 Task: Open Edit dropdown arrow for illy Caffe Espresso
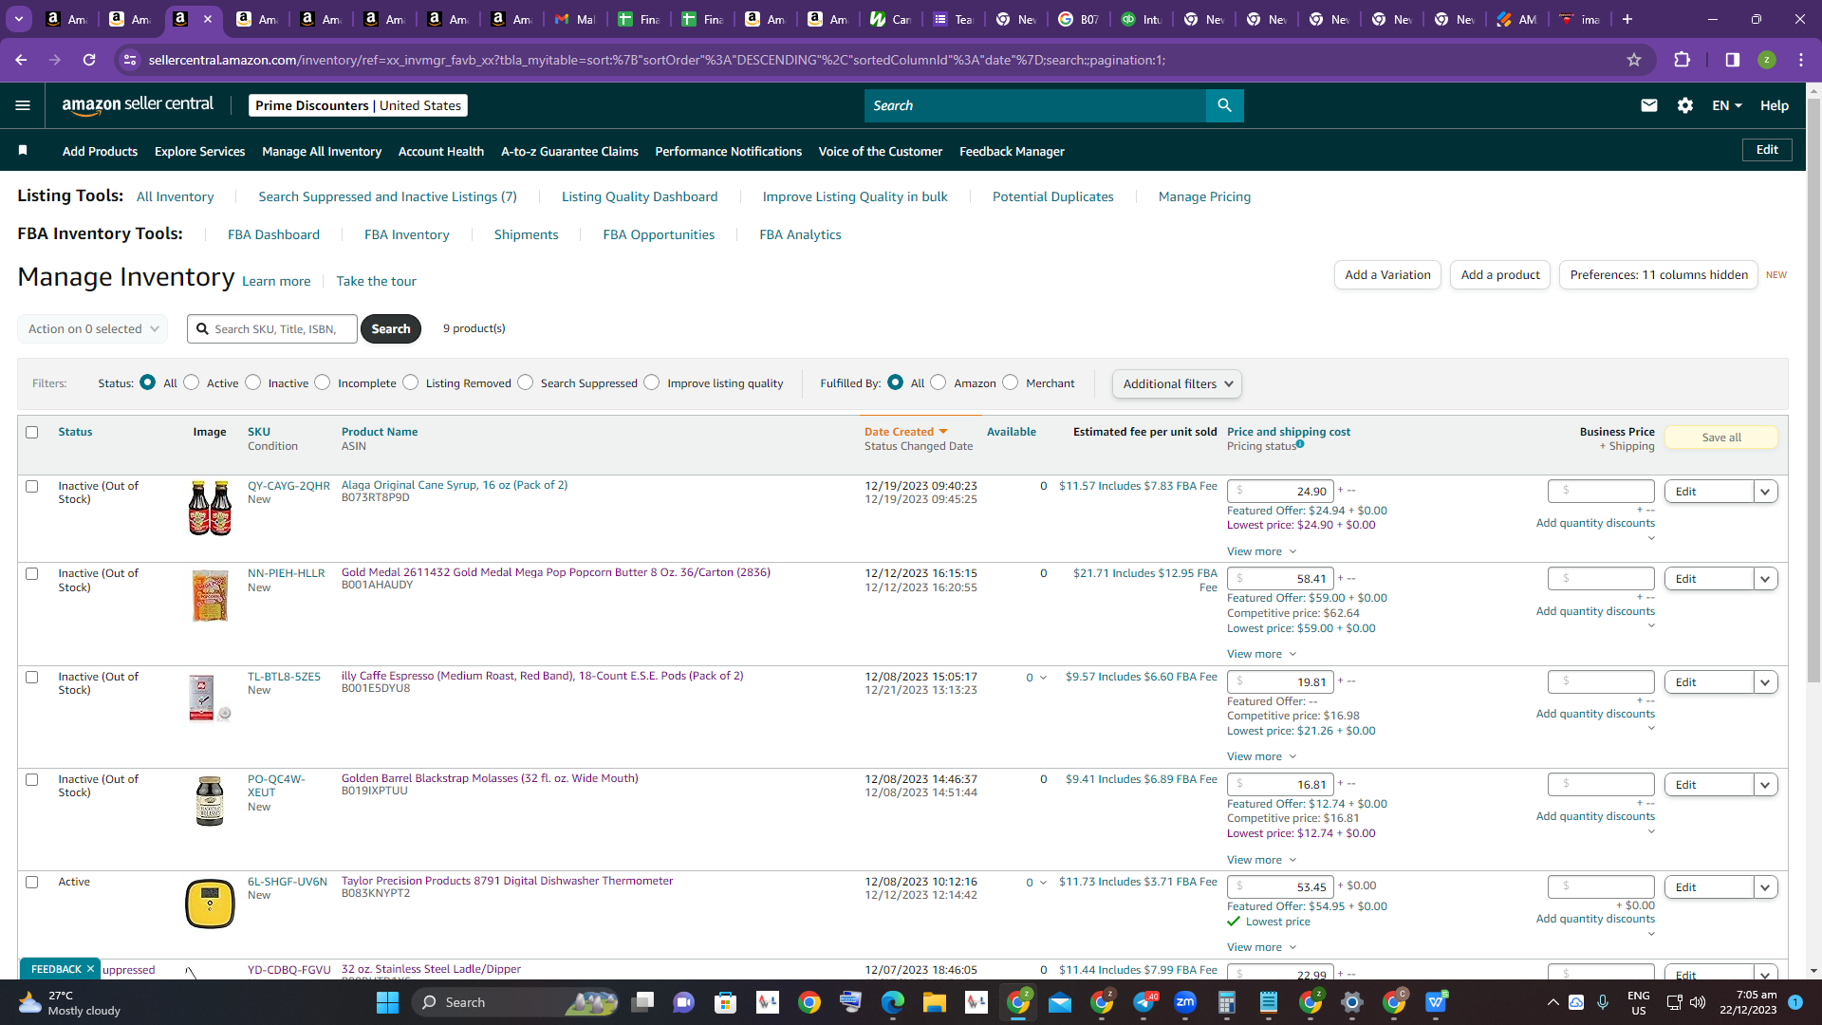tap(1765, 682)
